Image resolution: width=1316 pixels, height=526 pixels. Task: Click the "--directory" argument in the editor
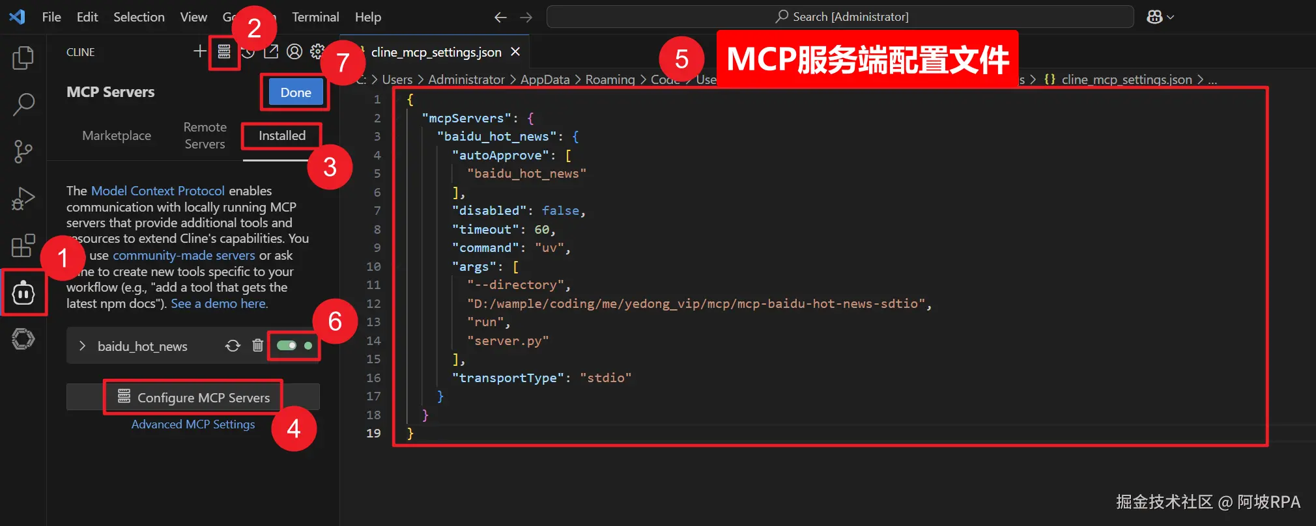pyautogui.click(x=515, y=284)
